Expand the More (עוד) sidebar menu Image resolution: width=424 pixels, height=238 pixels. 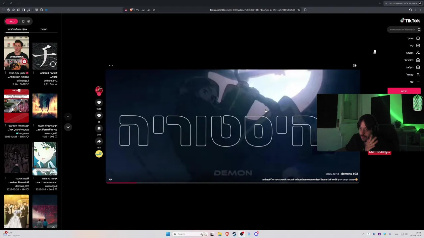pyautogui.click(x=415, y=82)
